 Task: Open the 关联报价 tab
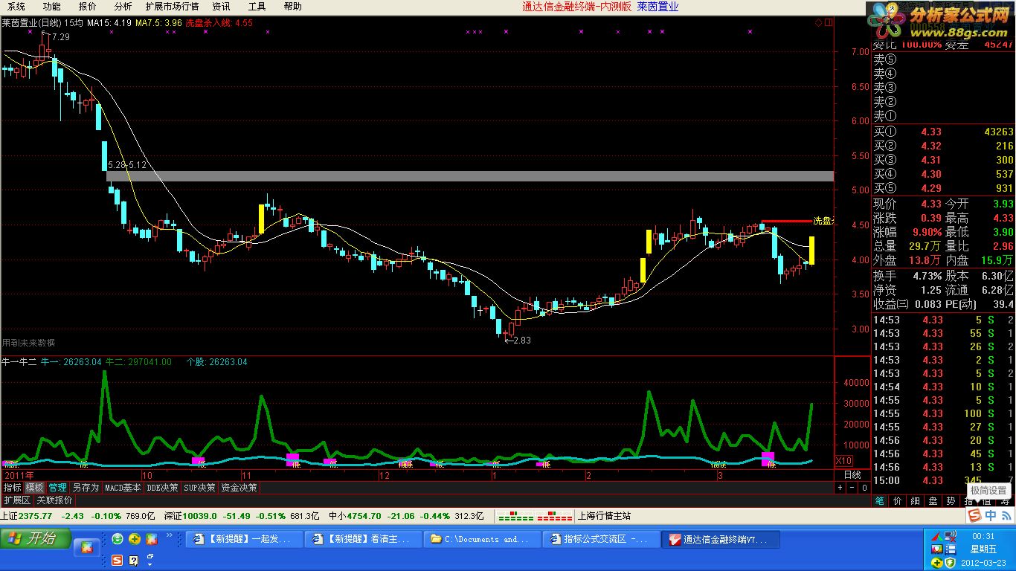pos(55,500)
